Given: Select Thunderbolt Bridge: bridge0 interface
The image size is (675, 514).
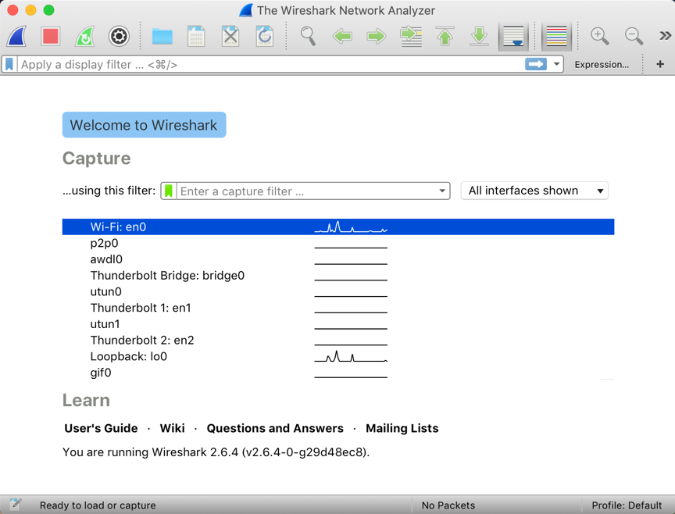Looking at the screenshot, I should (338, 276).
